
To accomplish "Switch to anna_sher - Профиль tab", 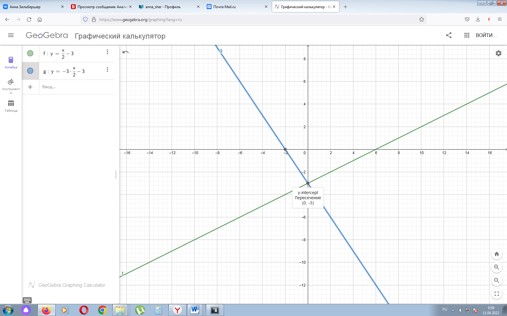I will [x=169, y=7].
